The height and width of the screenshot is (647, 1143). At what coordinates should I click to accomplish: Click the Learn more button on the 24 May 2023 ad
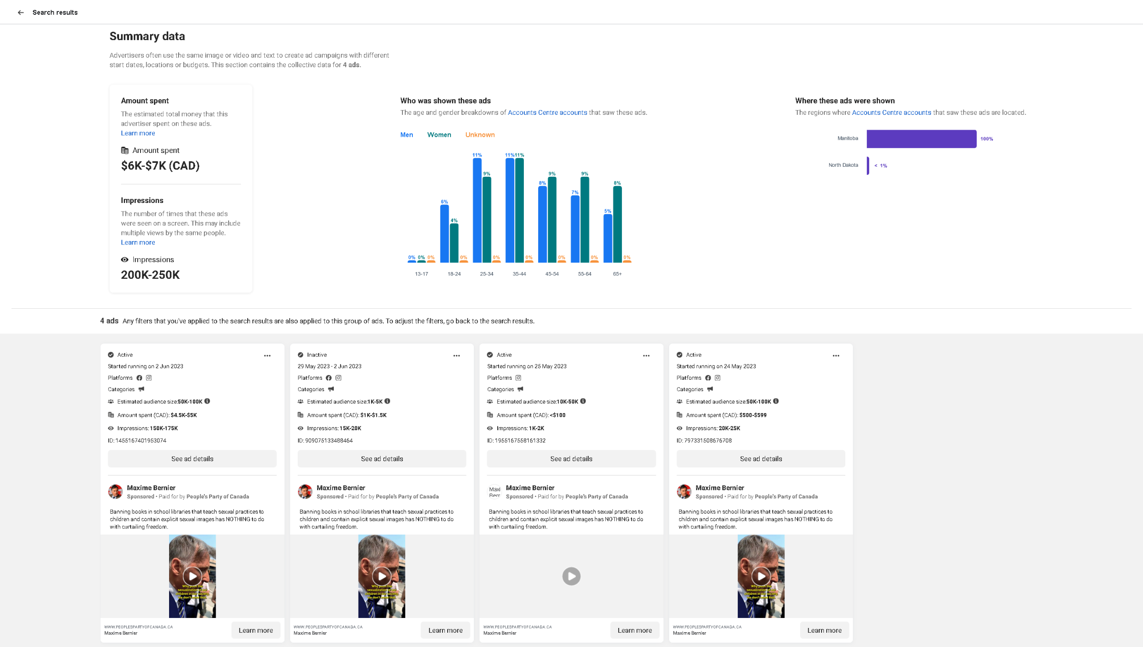tap(824, 630)
